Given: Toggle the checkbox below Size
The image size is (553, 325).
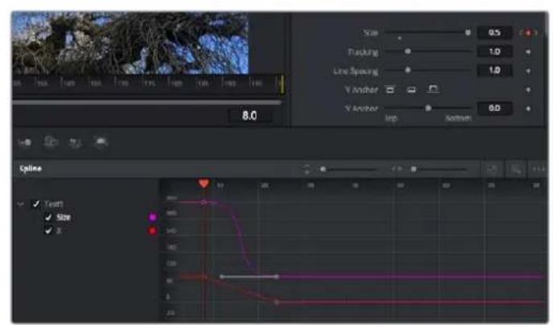Looking at the screenshot, I should pyautogui.click(x=48, y=231).
